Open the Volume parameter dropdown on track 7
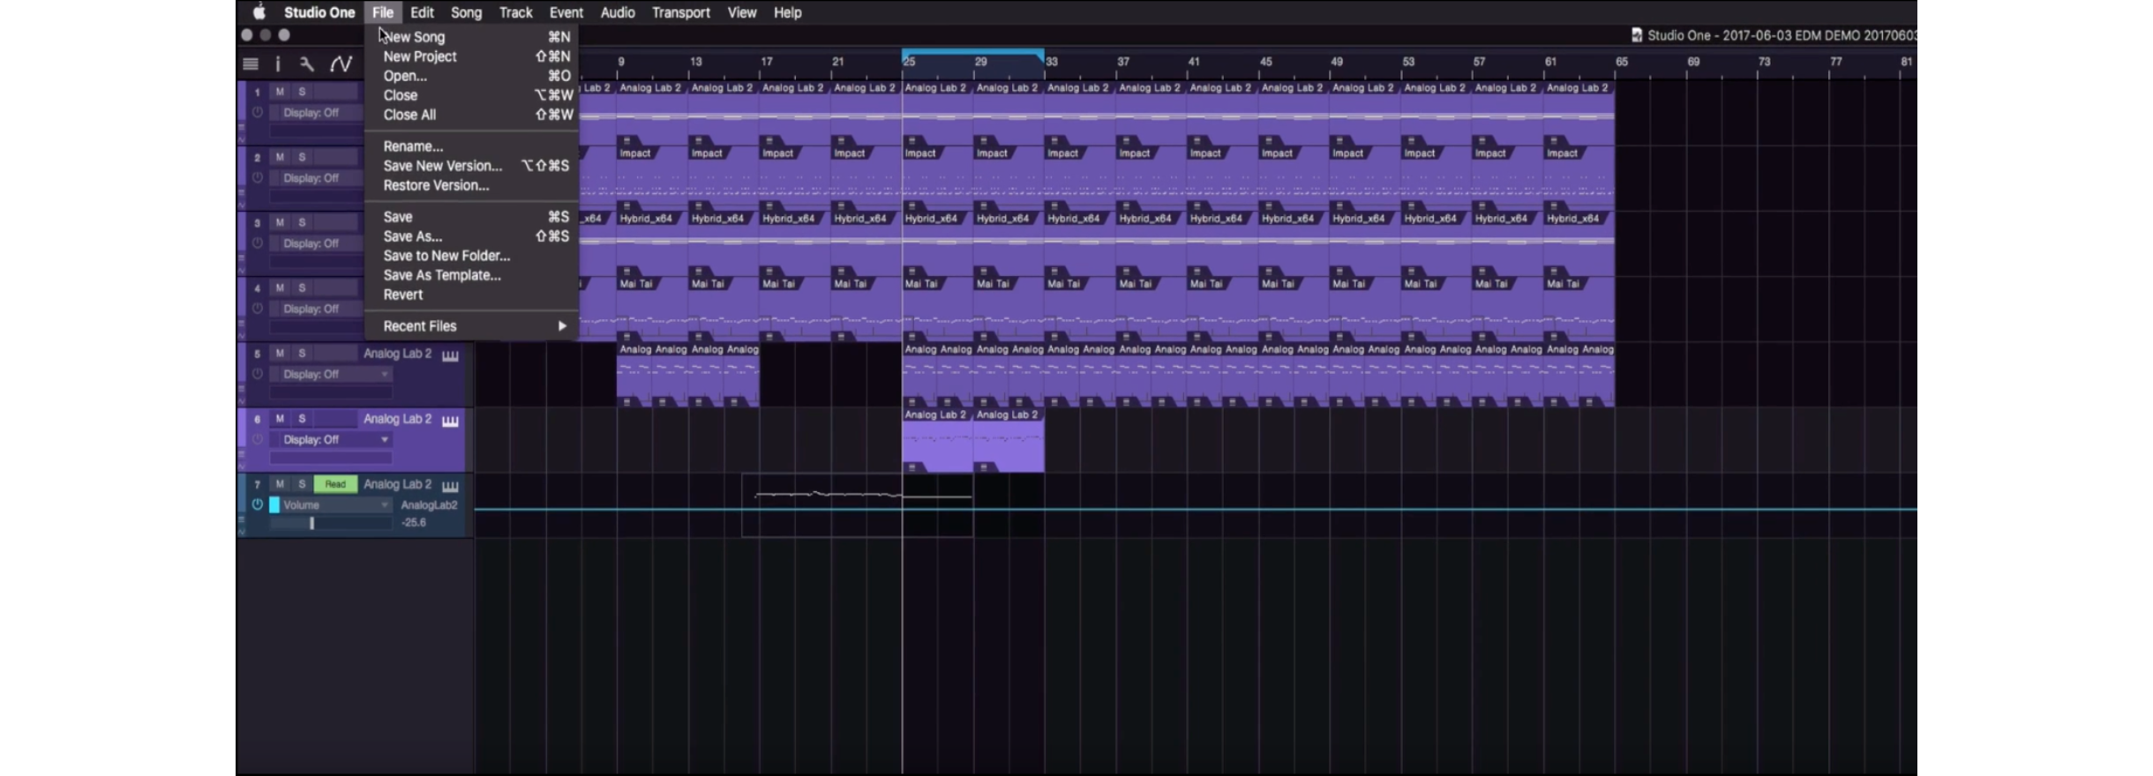The image size is (2153, 776). [336, 504]
